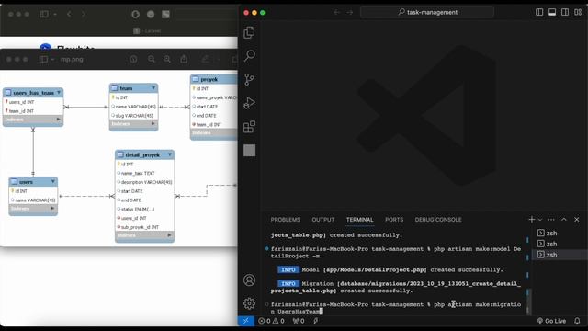This screenshot has width=588, height=331.
Task: Open the Extensions view
Action: [x=249, y=127]
